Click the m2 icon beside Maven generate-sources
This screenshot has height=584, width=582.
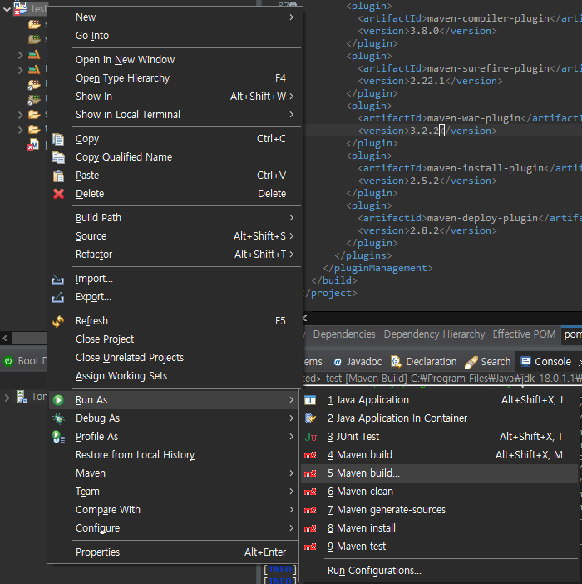[x=310, y=510]
